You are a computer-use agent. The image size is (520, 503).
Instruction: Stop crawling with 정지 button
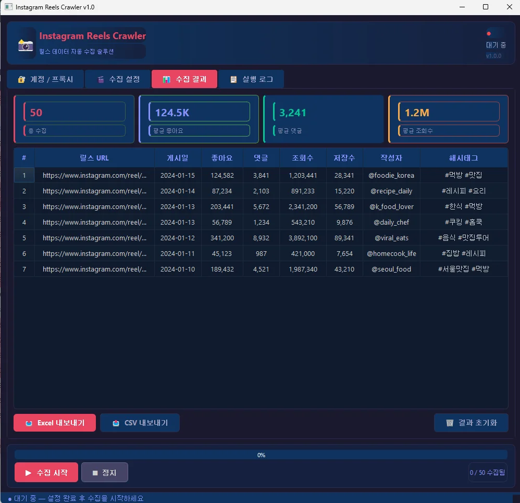tap(105, 472)
